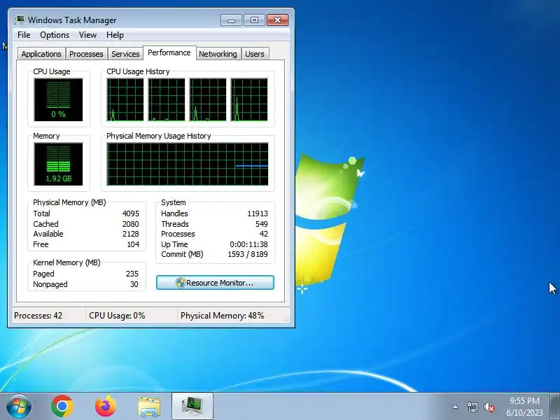Screen dimensions: 560x420
Task: Click the Up Time value 0:00:11:38
Action: pyautogui.click(x=248, y=244)
